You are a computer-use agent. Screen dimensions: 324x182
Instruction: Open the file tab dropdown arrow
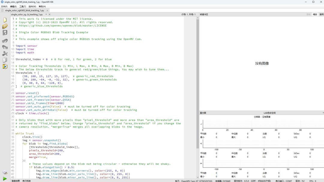[x=46, y=14]
